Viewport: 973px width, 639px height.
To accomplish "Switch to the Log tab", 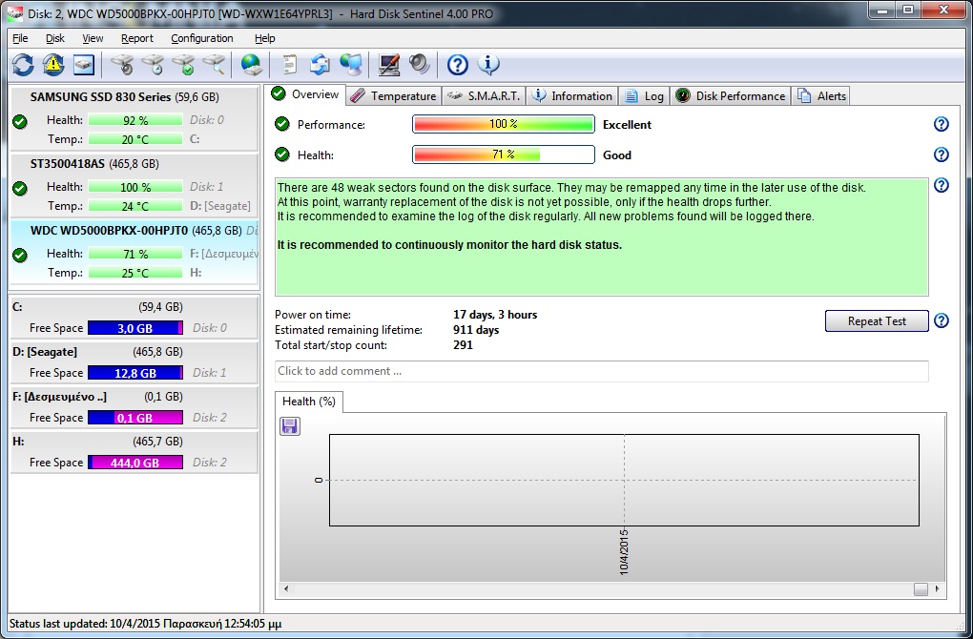I will tap(644, 96).
